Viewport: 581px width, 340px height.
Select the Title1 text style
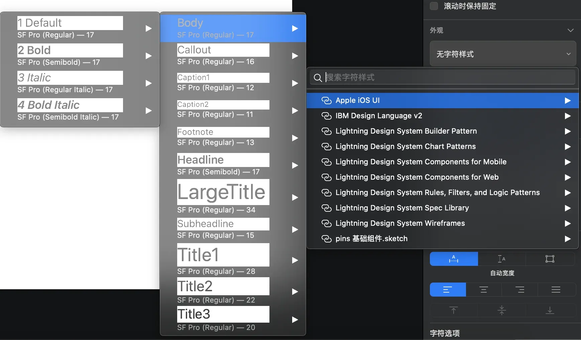pos(233,260)
